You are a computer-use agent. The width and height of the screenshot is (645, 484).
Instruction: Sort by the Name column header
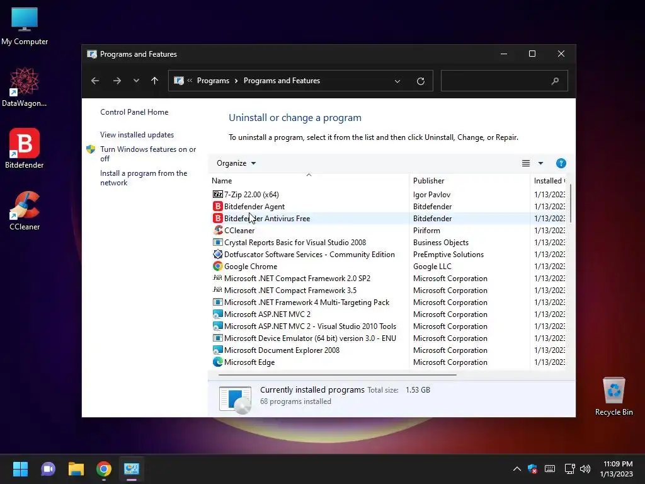point(308,181)
